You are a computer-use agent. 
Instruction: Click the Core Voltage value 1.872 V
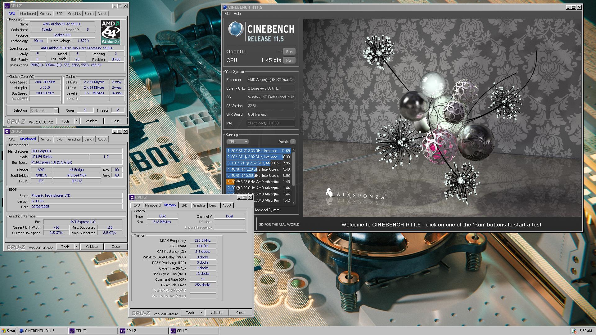tap(84, 41)
